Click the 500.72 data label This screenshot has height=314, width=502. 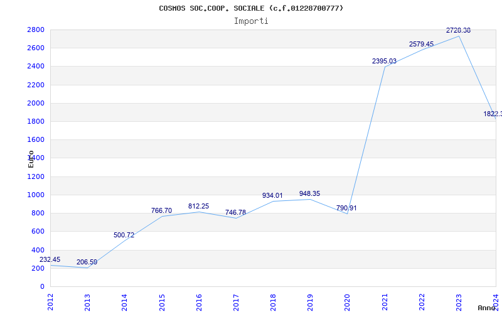click(x=124, y=235)
